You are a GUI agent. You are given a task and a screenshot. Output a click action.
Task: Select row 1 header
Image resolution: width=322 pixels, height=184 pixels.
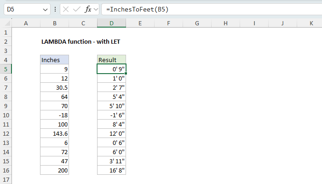(x=6, y=33)
